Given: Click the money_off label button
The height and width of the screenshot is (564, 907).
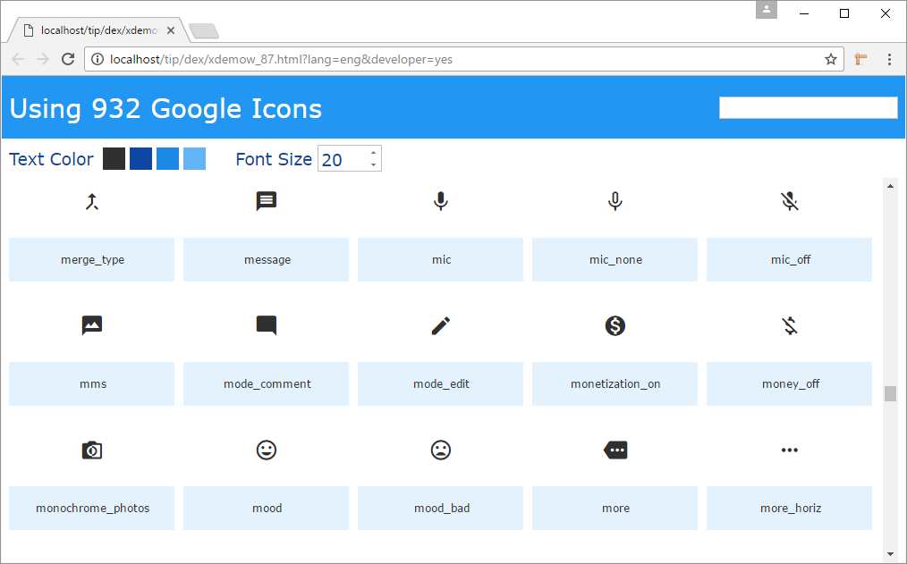Looking at the screenshot, I should 789,384.
